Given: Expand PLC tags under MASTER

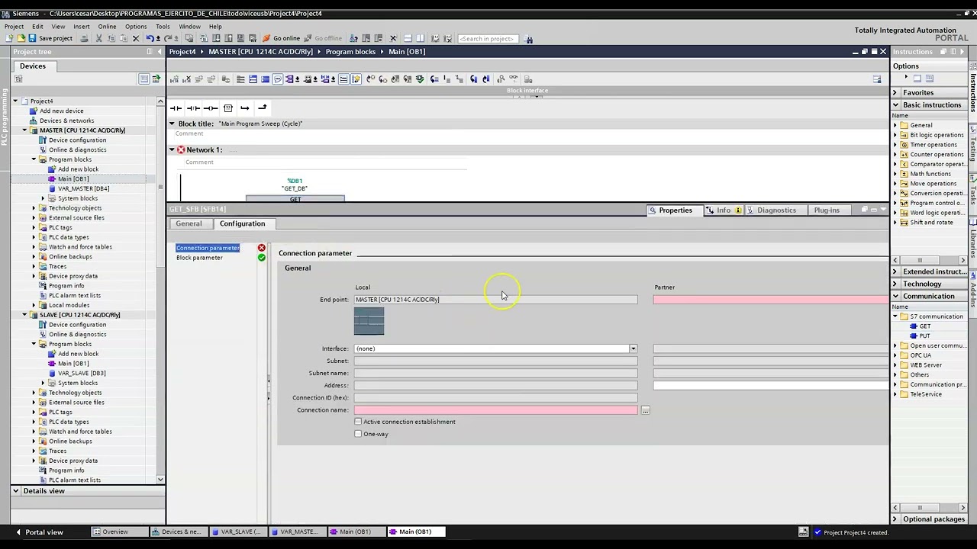Looking at the screenshot, I should 34,227.
